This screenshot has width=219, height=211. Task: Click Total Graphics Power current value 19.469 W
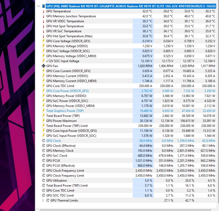pyautogui.click(x=146, y=111)
